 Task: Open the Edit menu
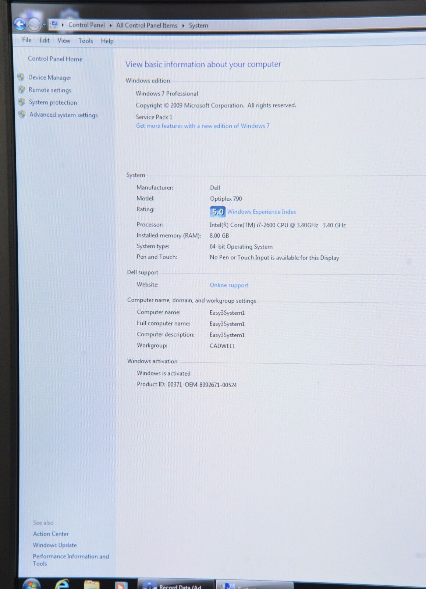45,40
